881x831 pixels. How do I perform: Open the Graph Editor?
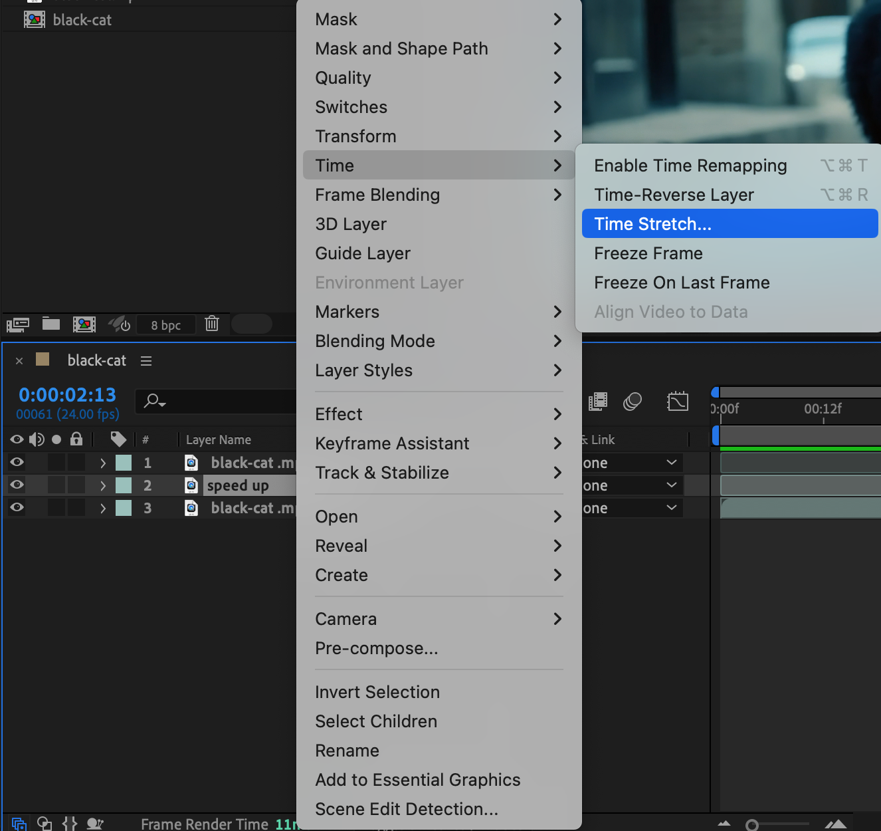point(677,402)
